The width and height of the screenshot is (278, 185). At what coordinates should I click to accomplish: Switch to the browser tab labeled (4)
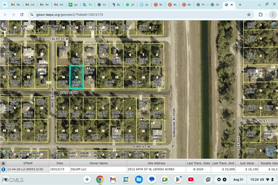pyautogui.click(x=130, y=5)
